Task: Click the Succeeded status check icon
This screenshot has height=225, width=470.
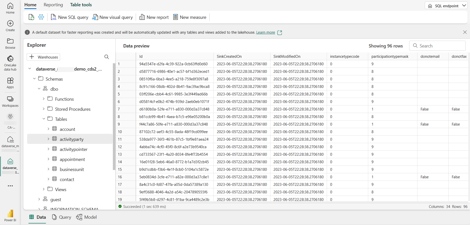Action: (120, 206)
